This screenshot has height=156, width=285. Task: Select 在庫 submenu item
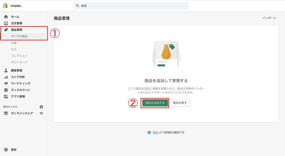click(x=14, y=43)
